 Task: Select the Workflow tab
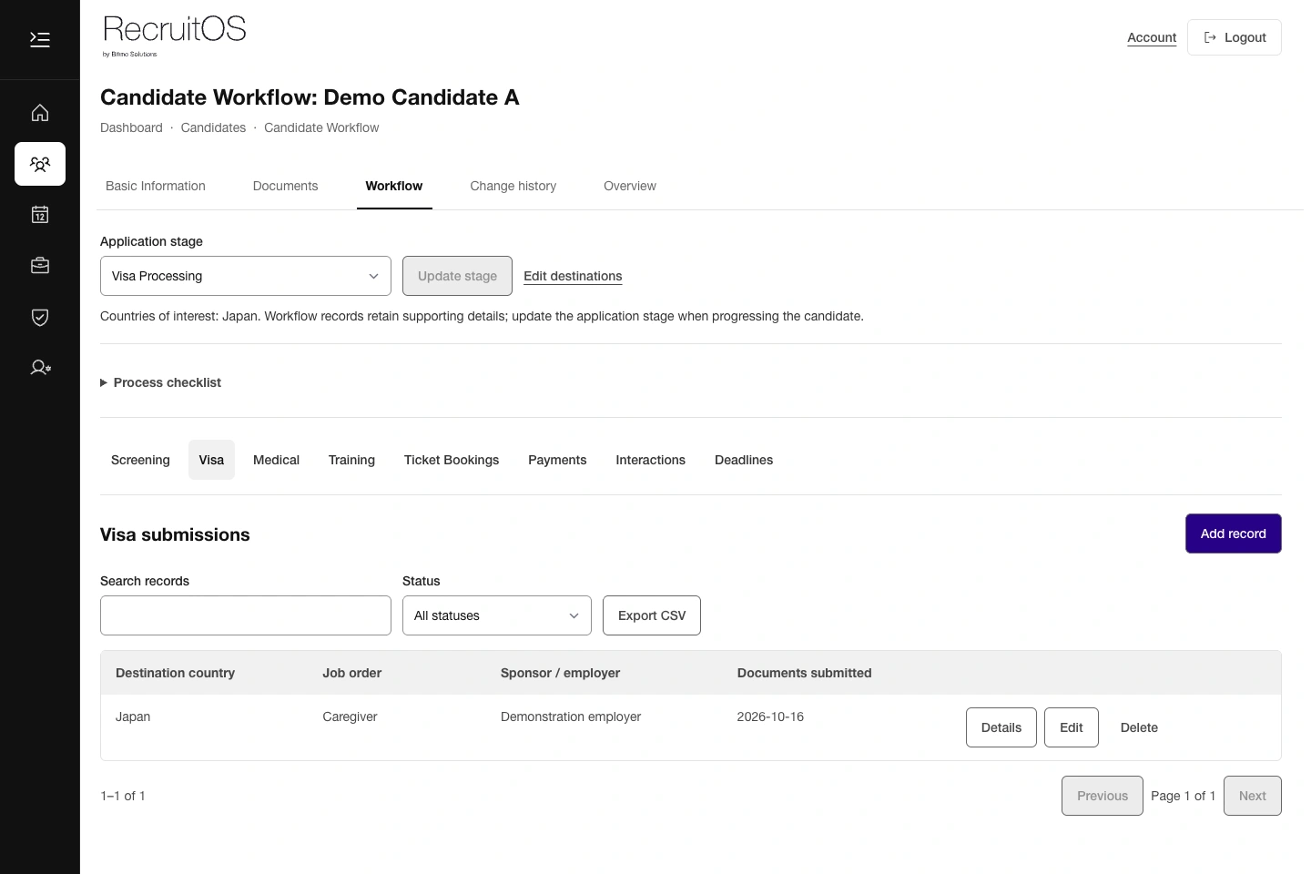point(394,186)
